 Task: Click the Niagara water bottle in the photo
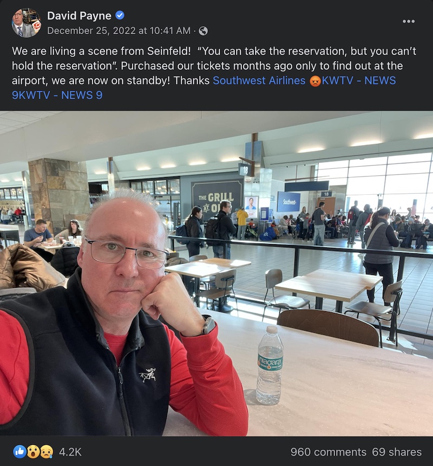(270, 365)
